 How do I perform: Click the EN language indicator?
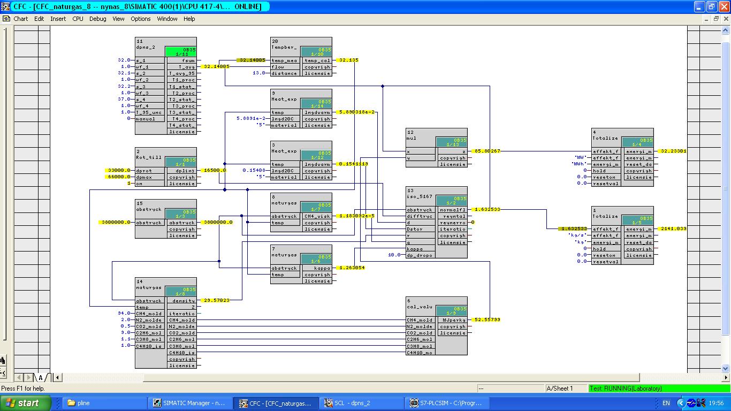click(666, 403)
